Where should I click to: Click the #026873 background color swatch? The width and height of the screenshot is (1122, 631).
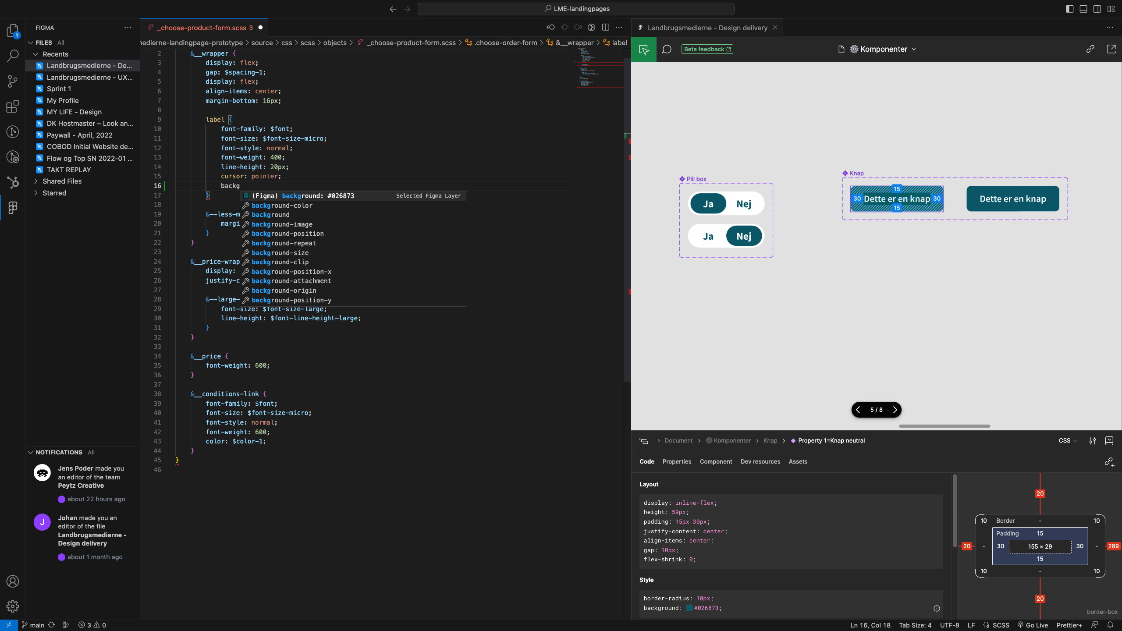[x=689, y=608]
